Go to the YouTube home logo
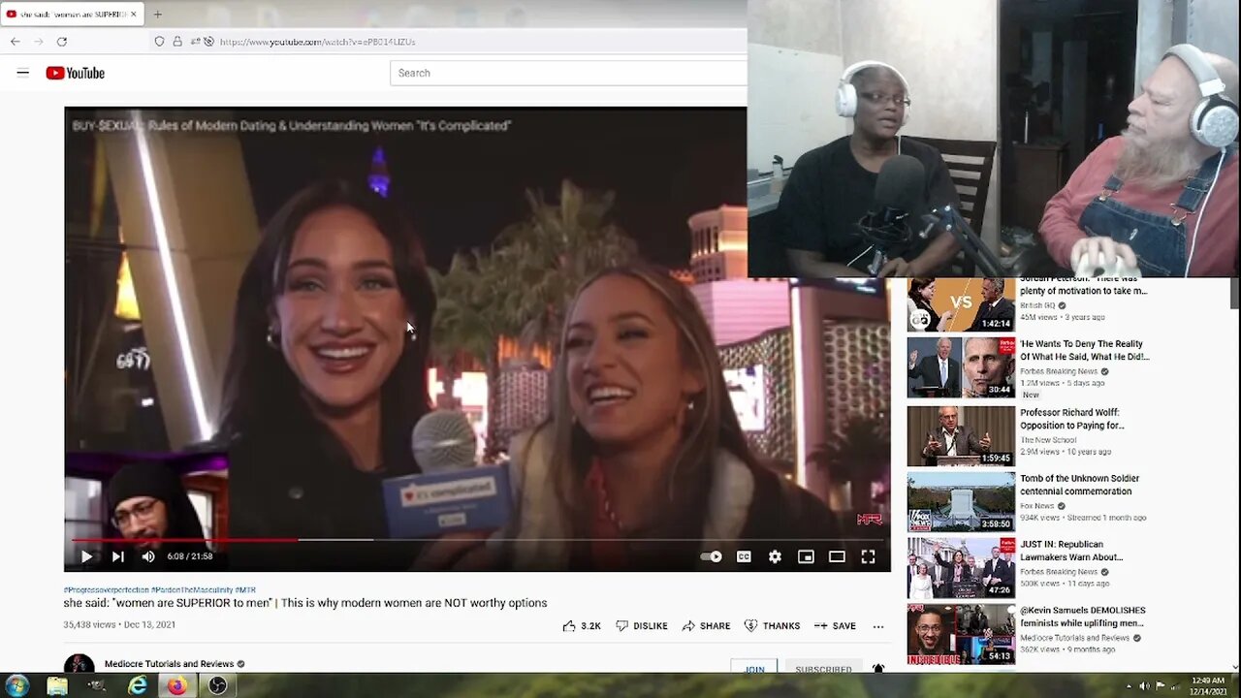This screenshot has height=698, width=1241. tap(75, 73)
